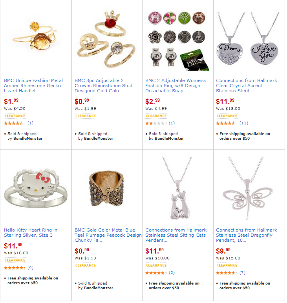Viewport: 287px width, 303px height.
Task: Open the peacock chunky ring image
Action: tap(106, 188)
